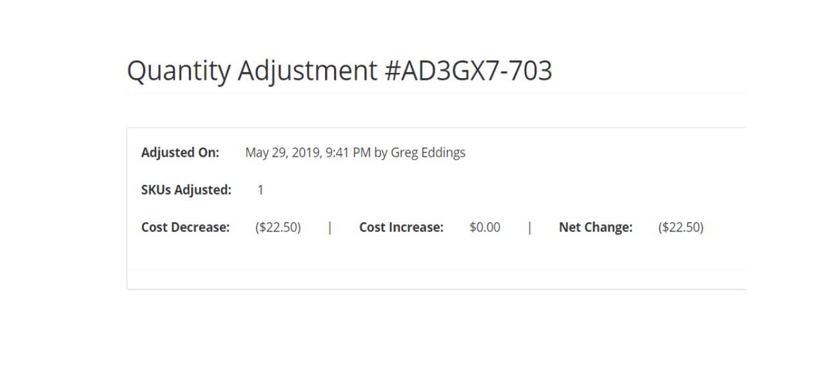Click the date May 29, 2019
Screen dimensions: 828x379
pos(281,153)
